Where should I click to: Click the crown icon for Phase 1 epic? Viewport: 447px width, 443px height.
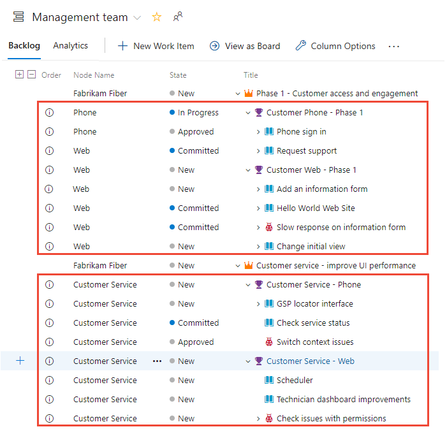point(249,94)
